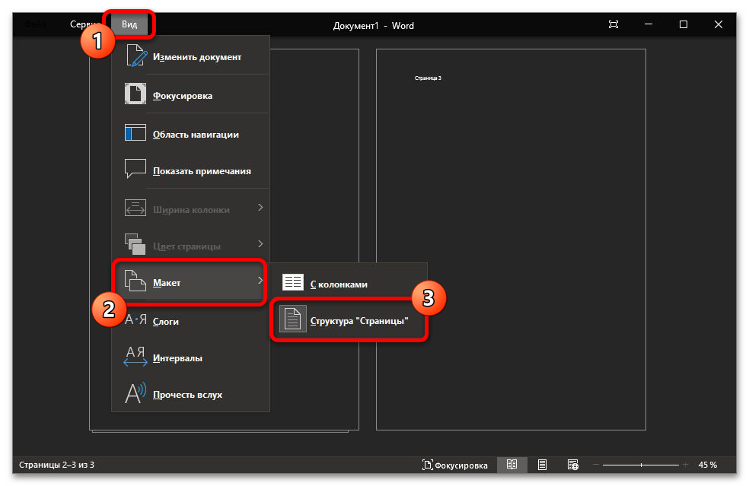The width and height of the screenshot is (749, 486).
Task: Expand the Ширина колонки submenu arrow
Action: pyautogui.click(x=260, y=208)
